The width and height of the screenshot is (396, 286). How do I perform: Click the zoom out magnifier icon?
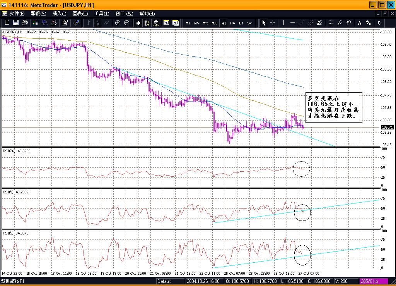coord(126,23)
